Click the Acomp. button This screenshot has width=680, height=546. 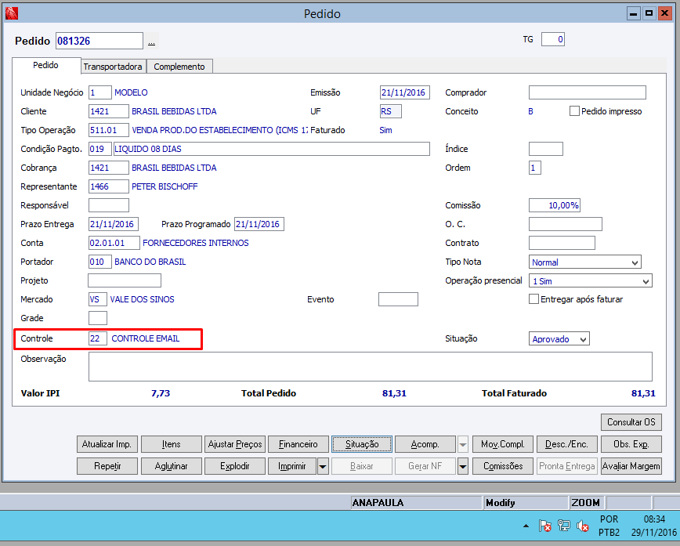coord(425,444)
